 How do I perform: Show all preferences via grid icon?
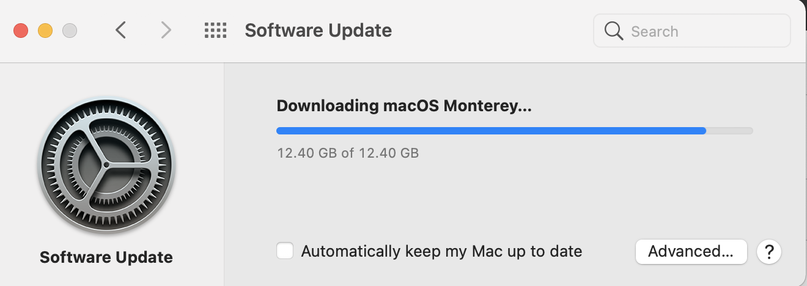coord(215,30)
